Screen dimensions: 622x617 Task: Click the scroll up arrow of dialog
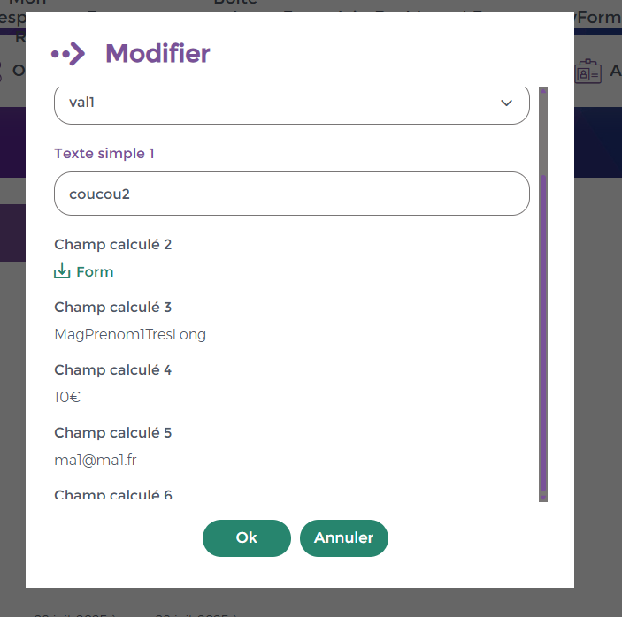point(543,91)
